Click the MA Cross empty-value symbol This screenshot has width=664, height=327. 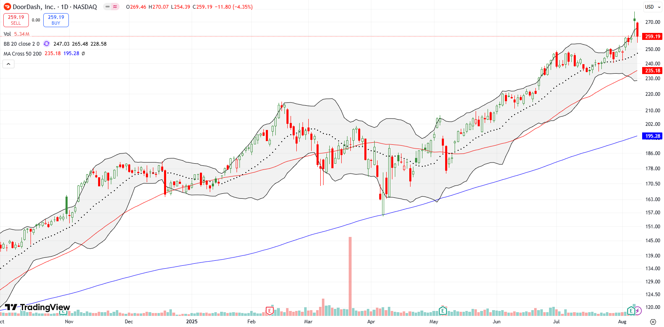pyautogui.click(x=83, y=53)
